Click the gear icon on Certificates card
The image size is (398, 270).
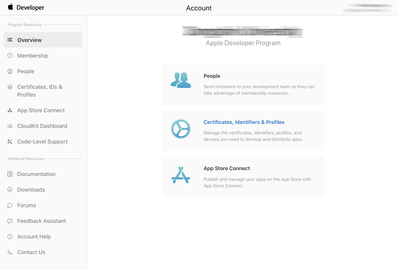pos(181,129)
